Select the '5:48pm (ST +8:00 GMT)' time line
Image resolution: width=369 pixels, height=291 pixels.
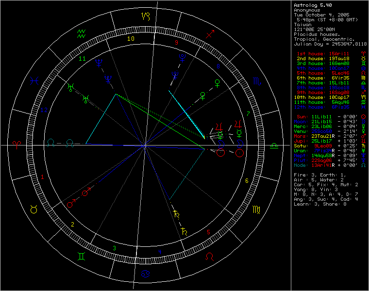tap(327, 20)
